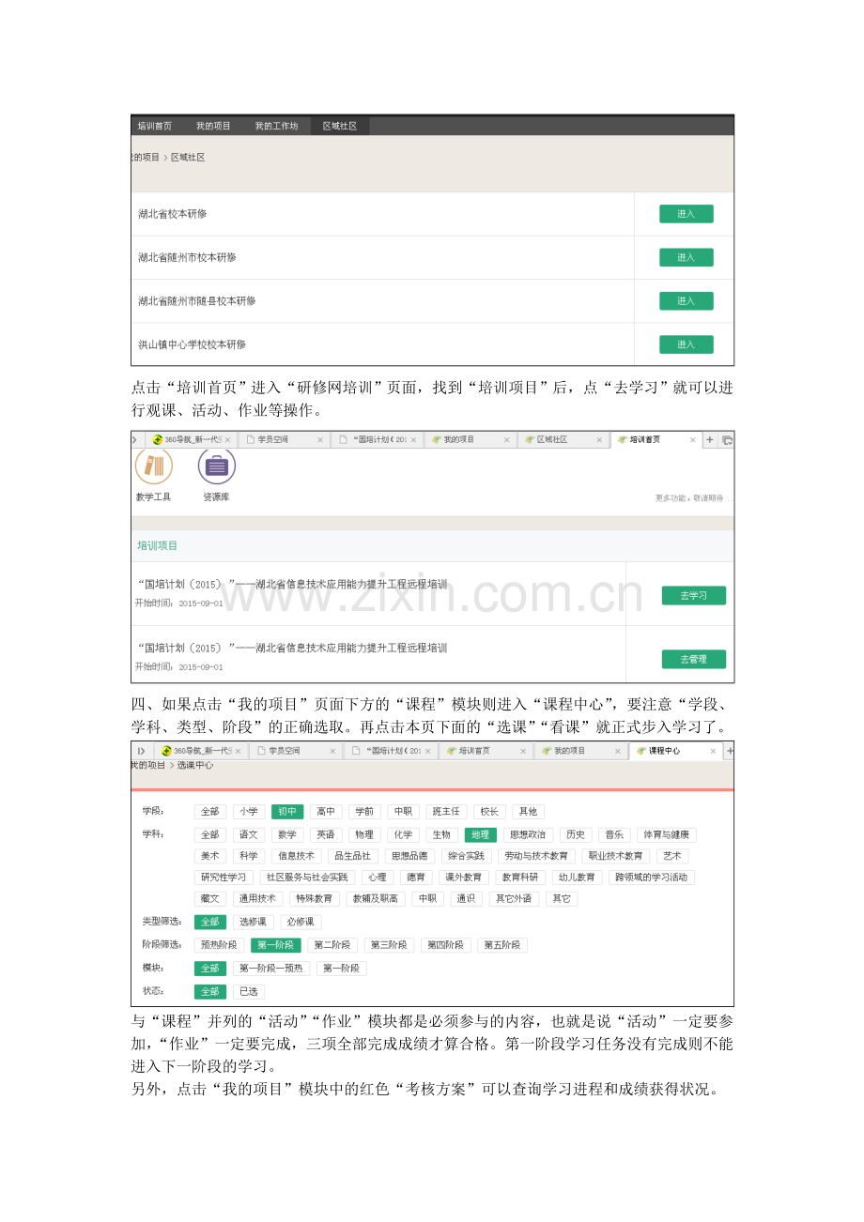Click 进入 for 湖北省校本研修

(686, 214)
